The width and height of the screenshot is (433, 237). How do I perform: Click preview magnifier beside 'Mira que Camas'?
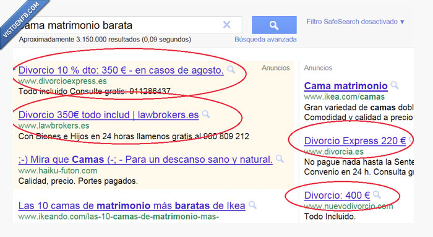point(280,158)
